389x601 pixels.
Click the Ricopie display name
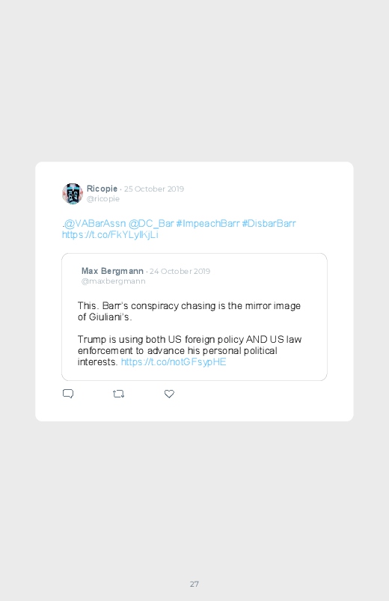click(x=102, y=189)
